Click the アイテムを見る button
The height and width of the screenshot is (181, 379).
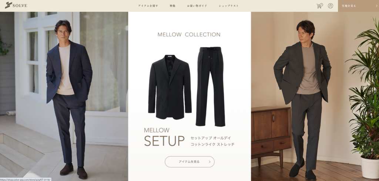click(189, 162)
